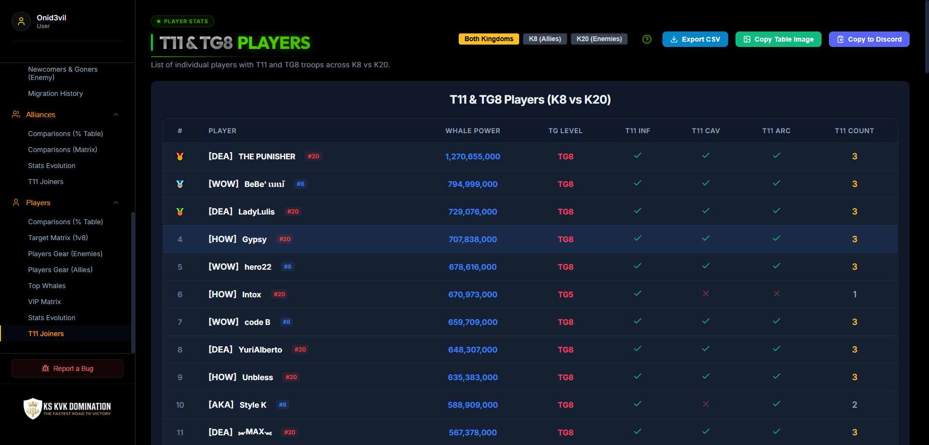929x445 pixels.
Task: Open the help question mark icon
Action: pos(647,39)
